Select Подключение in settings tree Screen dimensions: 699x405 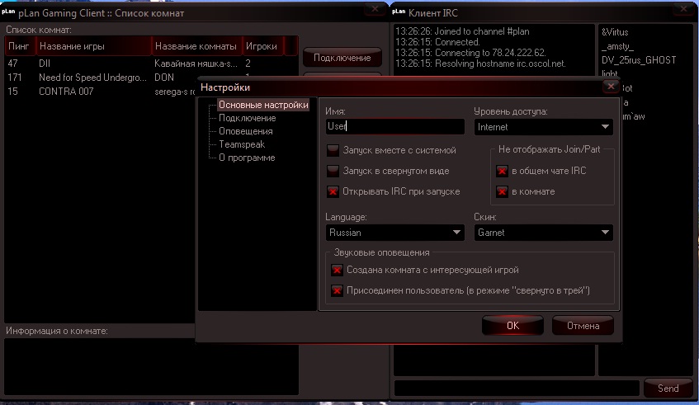pos(247,118)
